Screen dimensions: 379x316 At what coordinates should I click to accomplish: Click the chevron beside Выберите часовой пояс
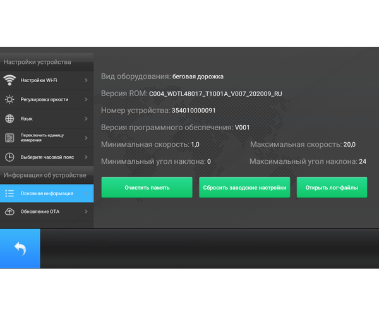tap(86, 157)
